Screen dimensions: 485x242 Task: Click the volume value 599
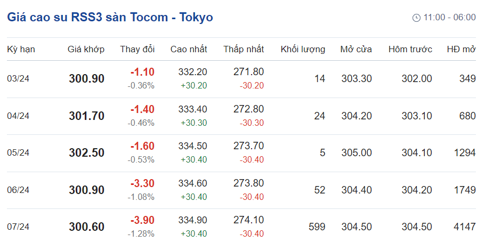[x=317, y=227]
